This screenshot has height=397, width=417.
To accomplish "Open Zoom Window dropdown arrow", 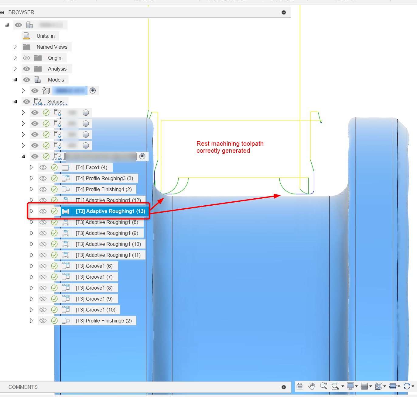I will pyautogui.click(x=343, y=386).
